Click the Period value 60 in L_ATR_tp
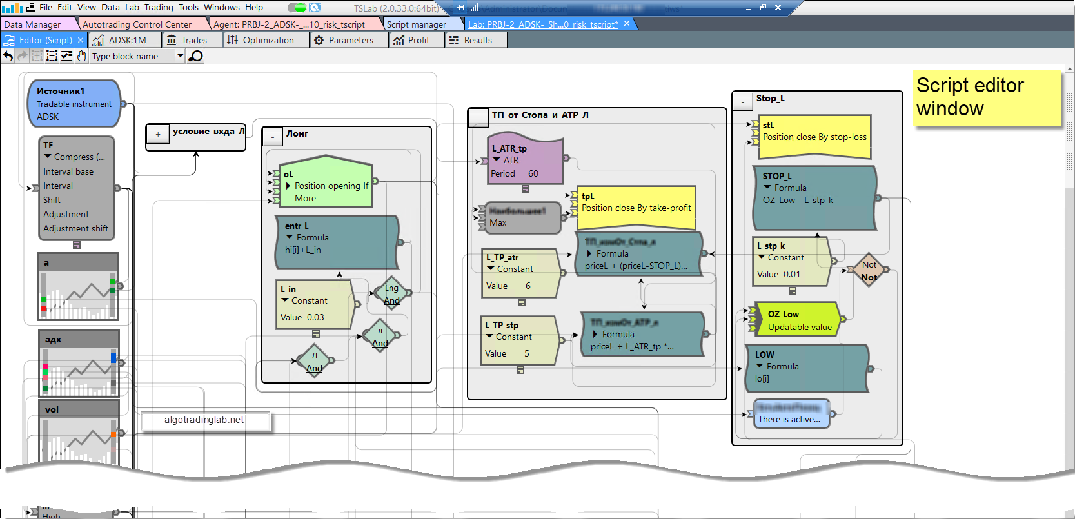This screenshot has width=1075, height=519. point(533,173)
